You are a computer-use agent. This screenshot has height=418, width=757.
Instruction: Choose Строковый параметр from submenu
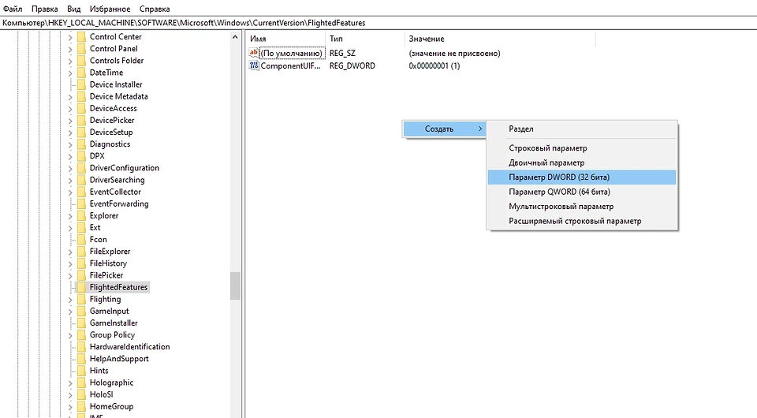tap(547, 148)
